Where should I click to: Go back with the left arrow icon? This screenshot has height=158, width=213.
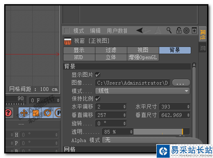(x=139, y=30)
